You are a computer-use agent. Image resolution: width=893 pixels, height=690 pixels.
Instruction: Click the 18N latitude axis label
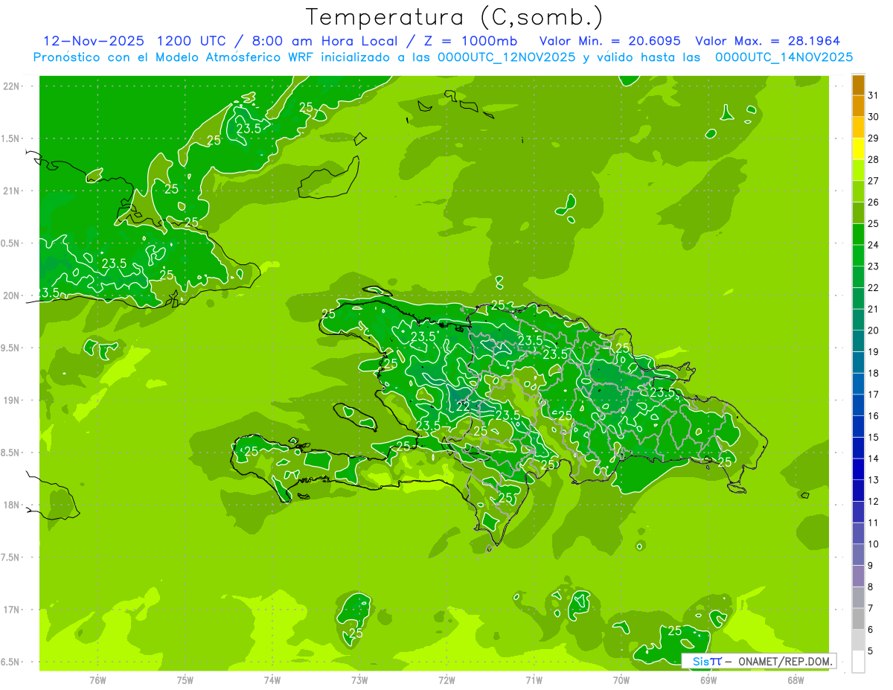tap(12, 505)
